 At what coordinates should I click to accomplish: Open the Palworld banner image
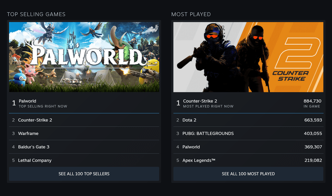pos(84,57)
